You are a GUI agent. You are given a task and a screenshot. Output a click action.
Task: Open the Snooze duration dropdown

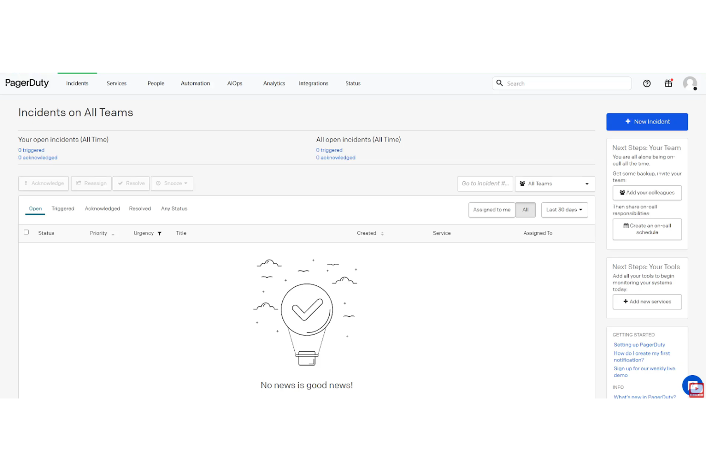click(185, 183)
